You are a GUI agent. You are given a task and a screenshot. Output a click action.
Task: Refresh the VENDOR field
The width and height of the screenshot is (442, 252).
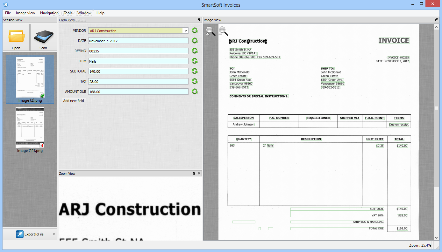pyautogui.click(x=195, y=31)
